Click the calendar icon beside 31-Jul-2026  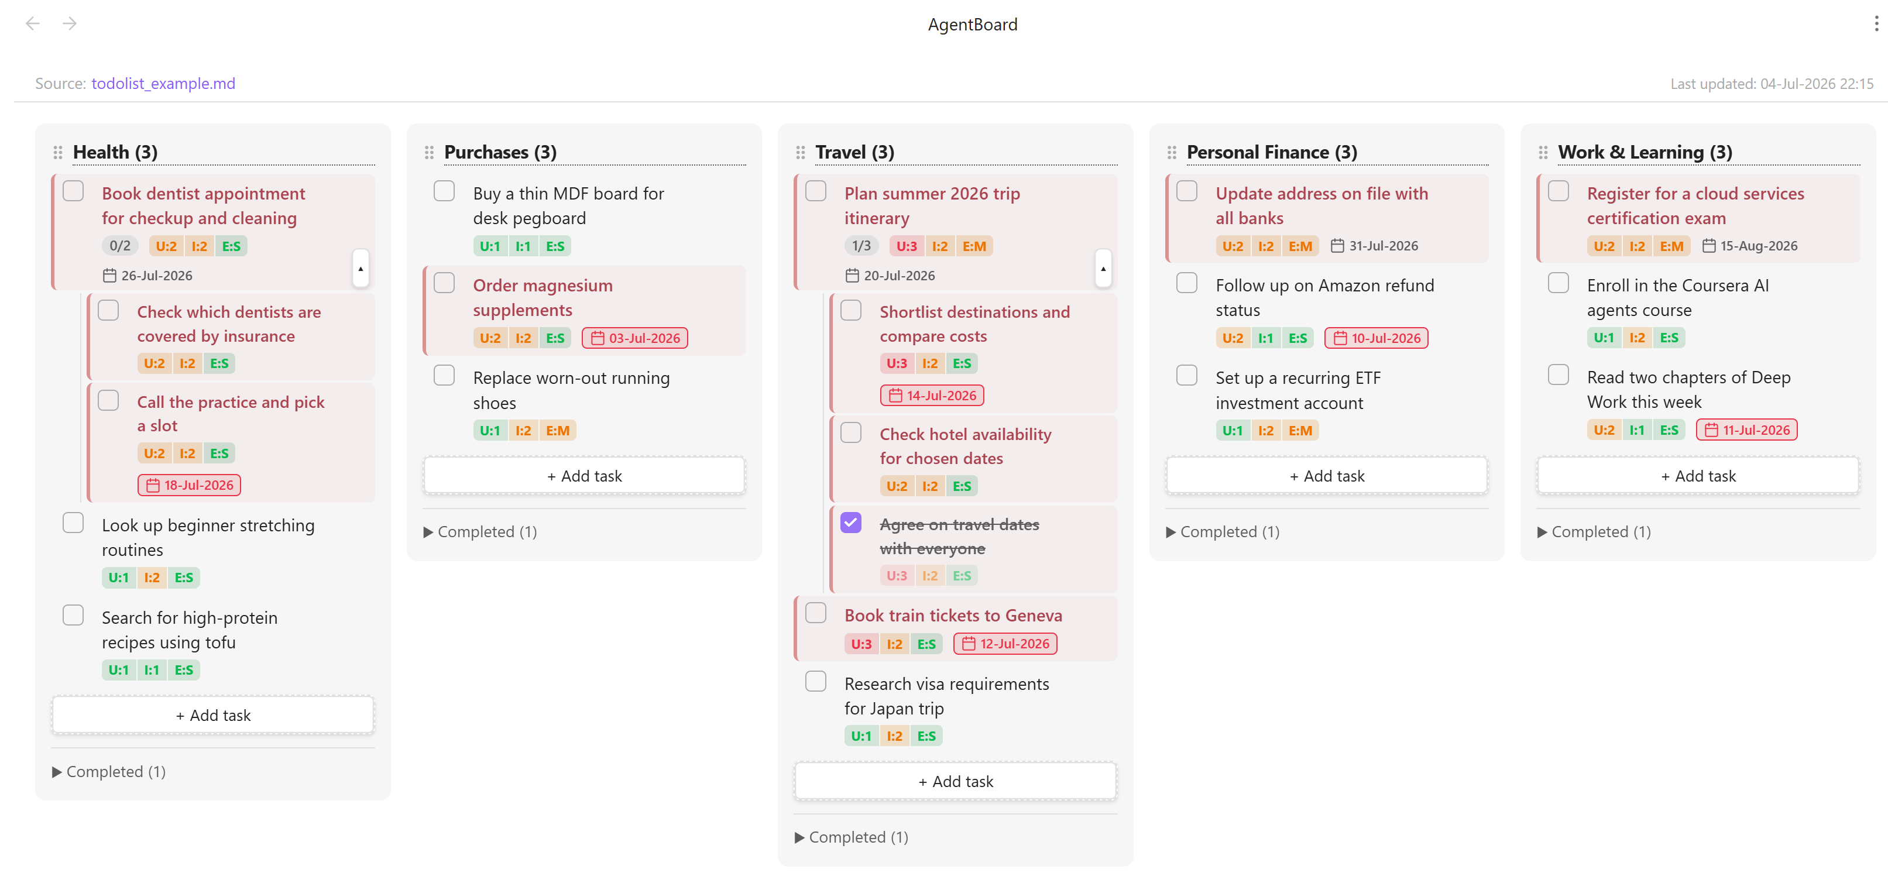coord(1337,246)
